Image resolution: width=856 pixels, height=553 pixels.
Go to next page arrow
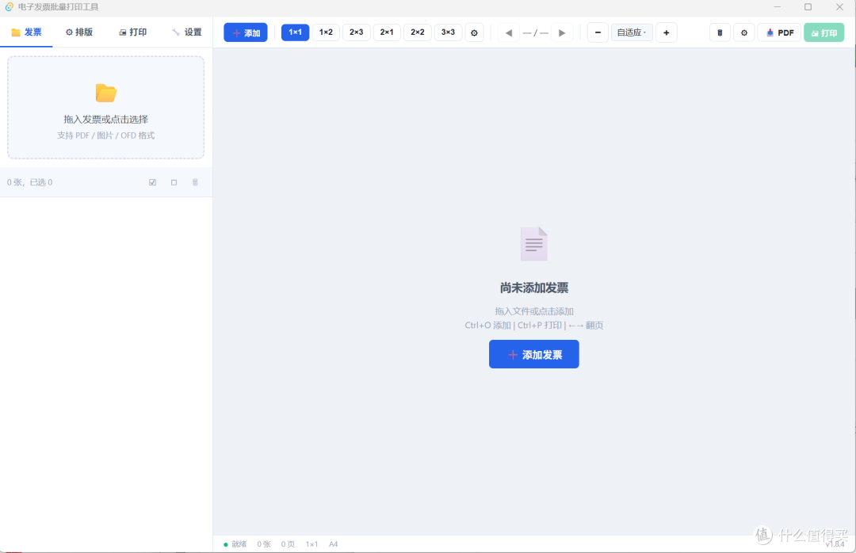coord(562,32)
